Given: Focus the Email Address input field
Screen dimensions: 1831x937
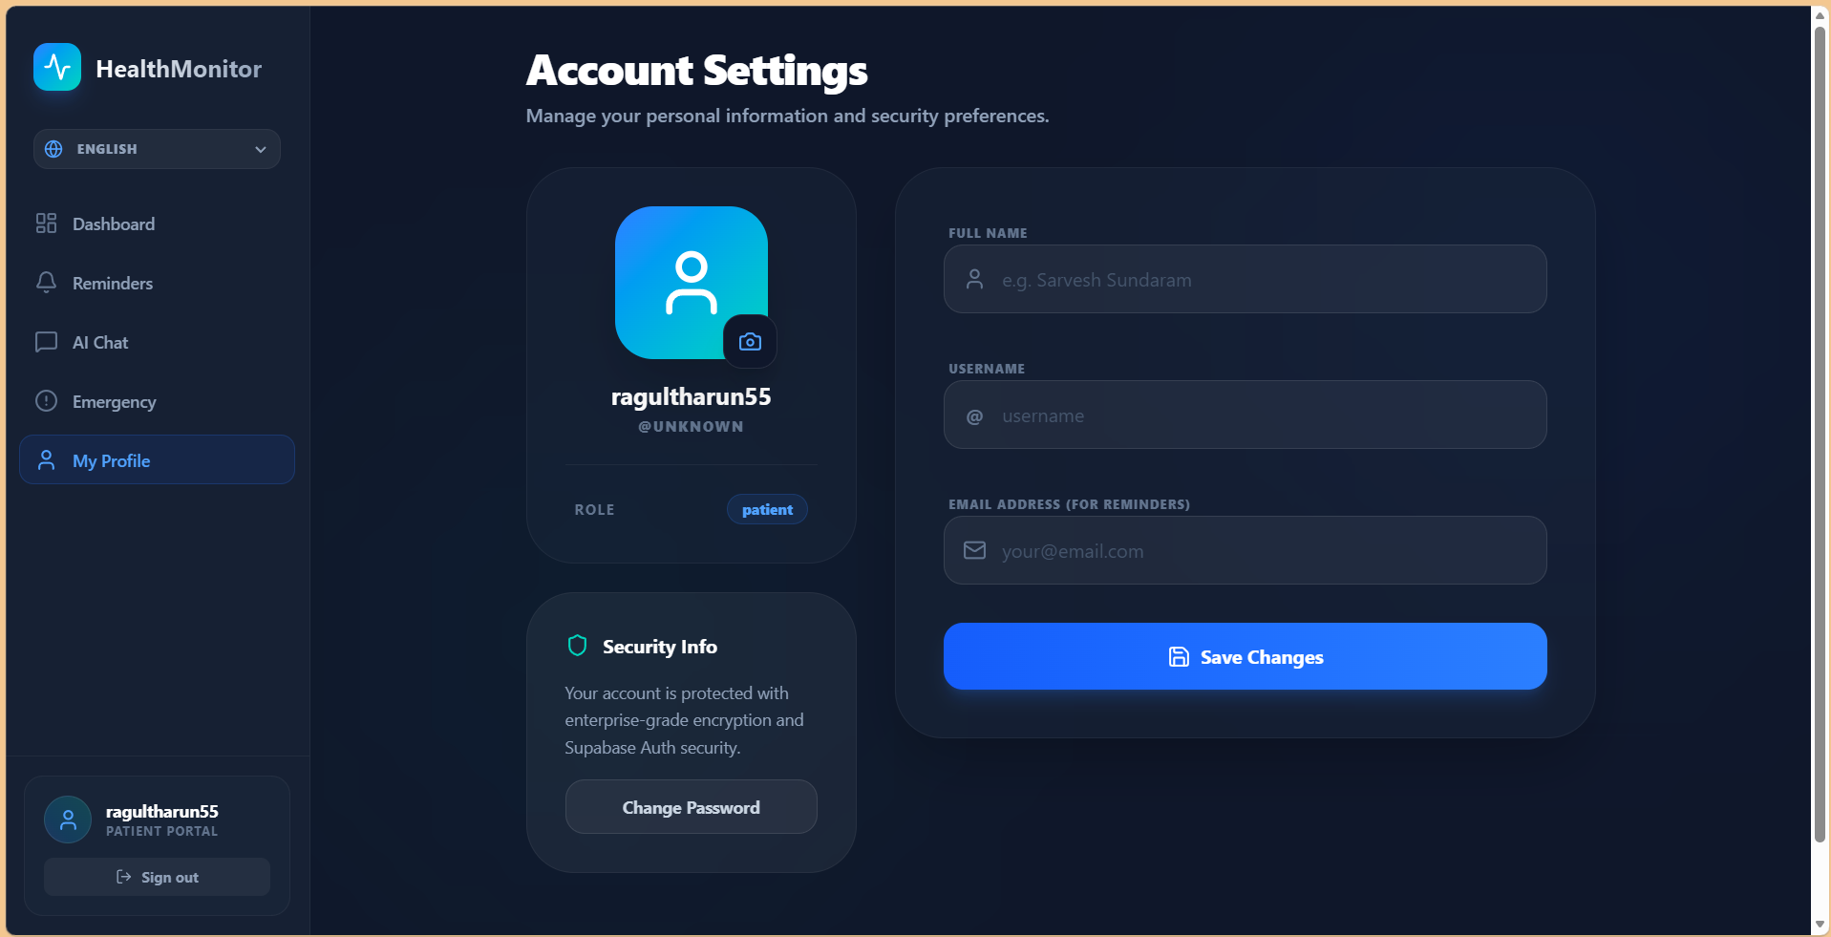Looking at the screenshot, I should click(x=1245, y=550).
